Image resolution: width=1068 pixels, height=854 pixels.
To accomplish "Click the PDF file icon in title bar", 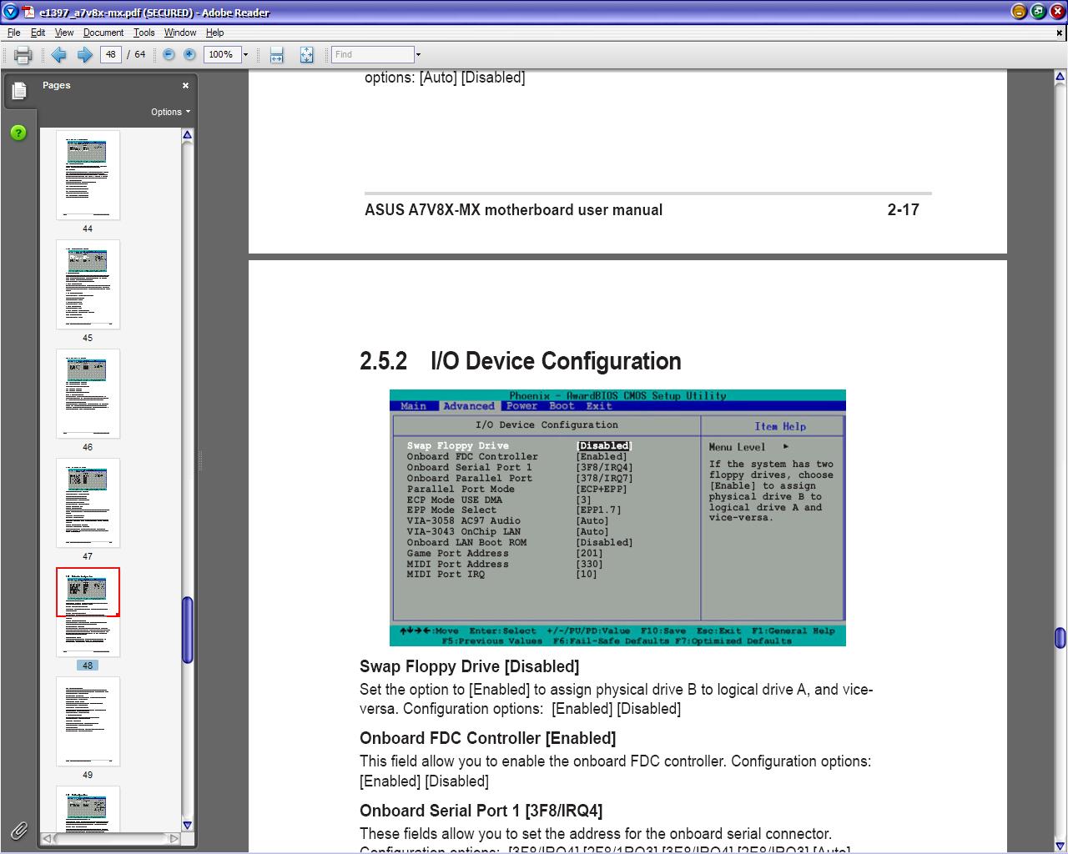I will click(28, 13).
